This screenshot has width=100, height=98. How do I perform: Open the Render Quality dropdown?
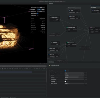(41, 7)
